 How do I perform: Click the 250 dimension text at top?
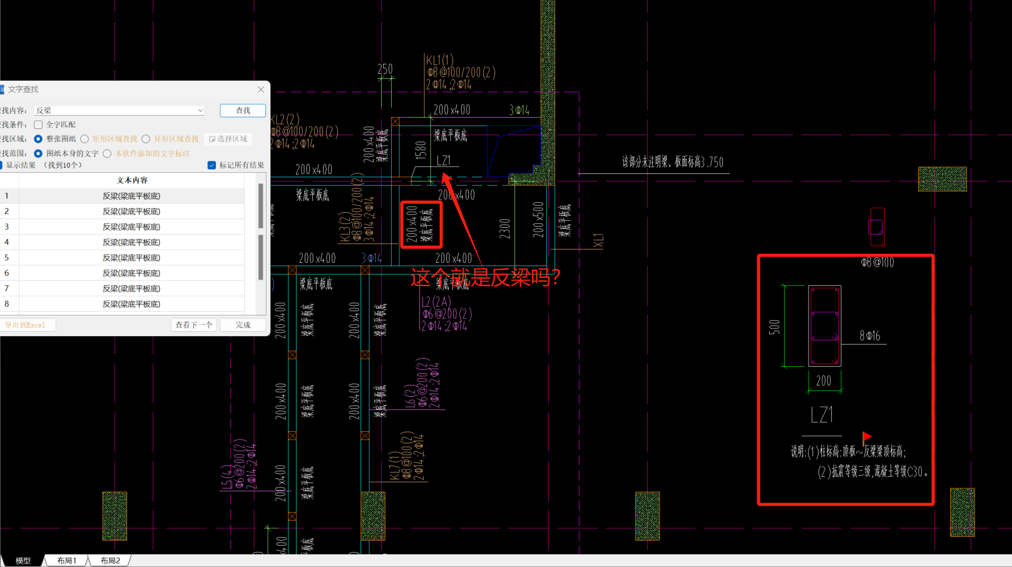tap(386, 69)
